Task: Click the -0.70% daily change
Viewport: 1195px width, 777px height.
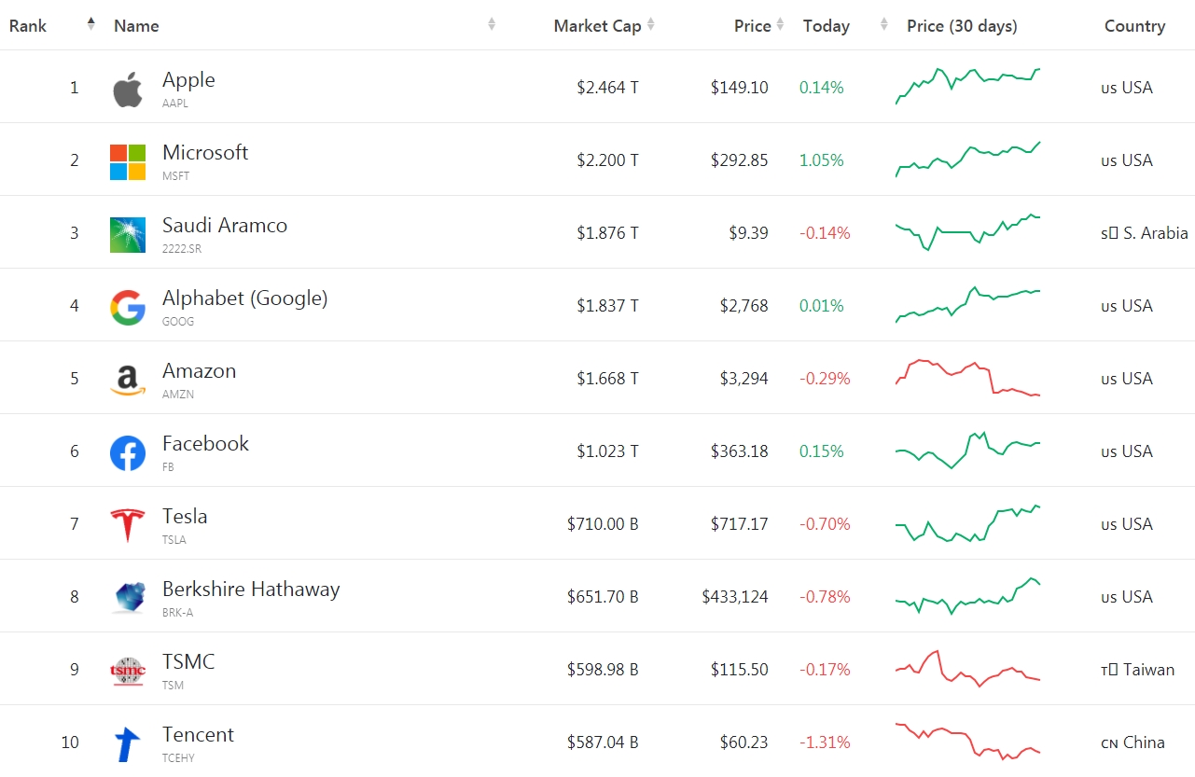Action: [x=825, y=524]
